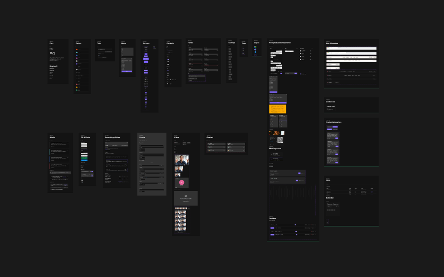Screen dimensions: 444x277
Task: Select the 'CC & Chats' frame title
Action: [x=85, y=137]
